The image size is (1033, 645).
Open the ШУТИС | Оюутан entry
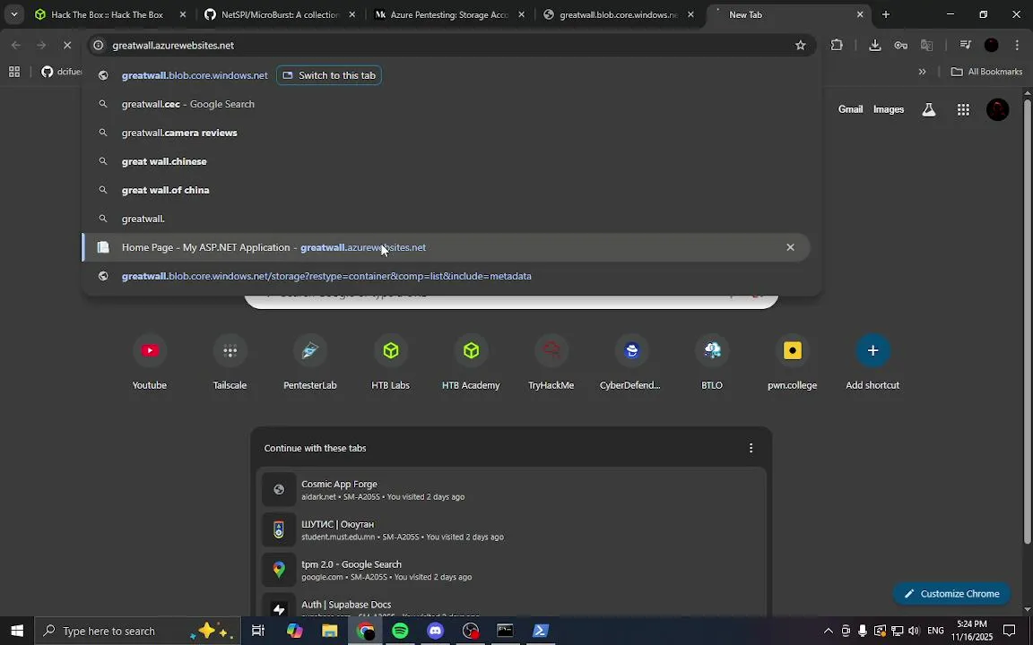[511, 529]
